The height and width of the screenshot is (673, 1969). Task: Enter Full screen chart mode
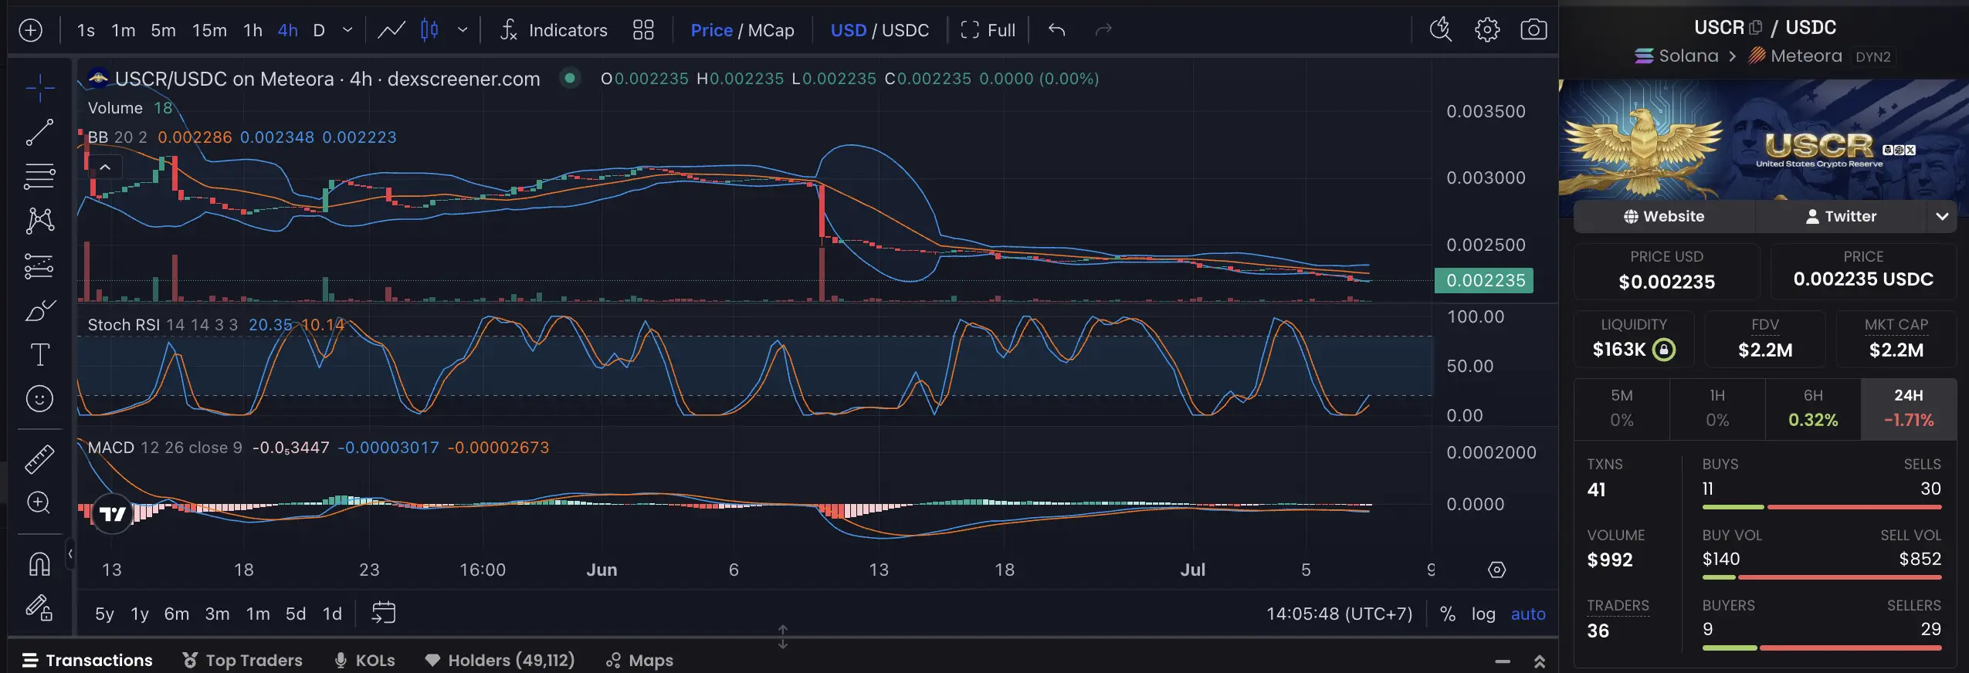pyautogui.click(x=988, y=30)
